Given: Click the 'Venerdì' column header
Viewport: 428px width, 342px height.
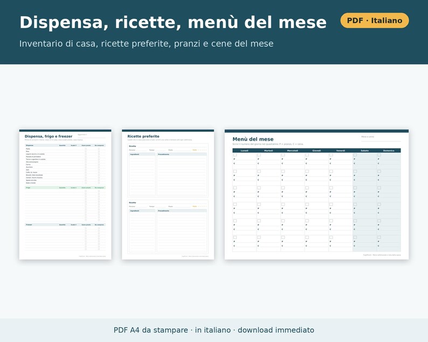Looking at the screenshot, I should (x=341, y=151).
